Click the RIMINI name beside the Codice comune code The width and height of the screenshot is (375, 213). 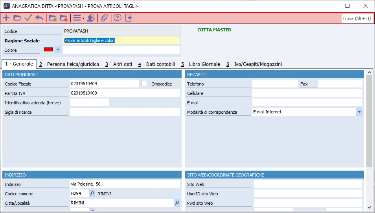click(x=104, y=194)
